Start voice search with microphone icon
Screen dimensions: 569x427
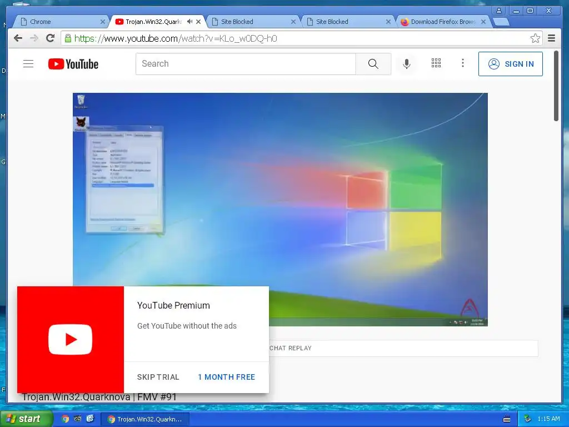point(407,64)
